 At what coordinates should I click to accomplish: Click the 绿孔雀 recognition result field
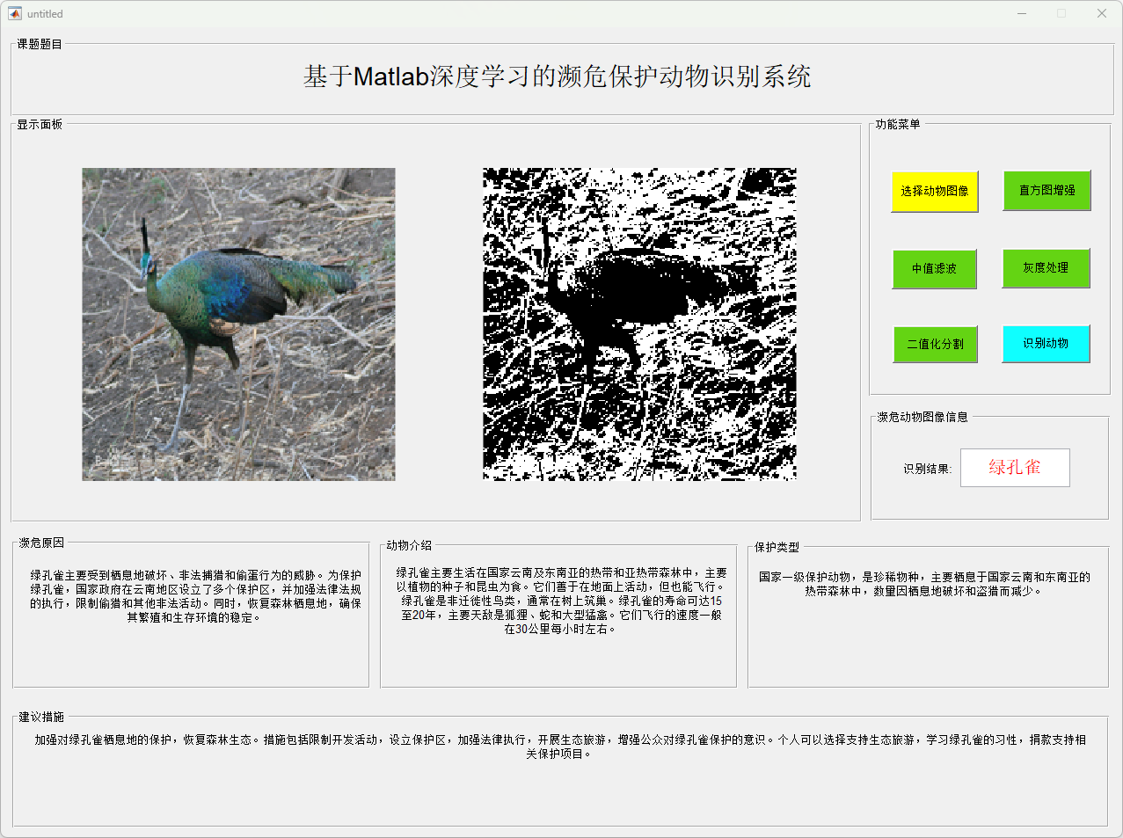point(1015,468)
